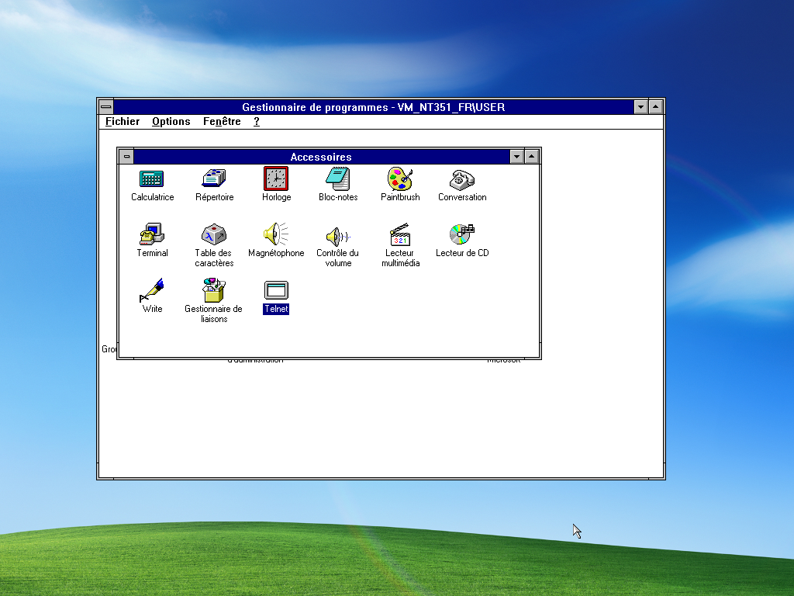Select the Répertoire cardfile icon

[214, 179]
